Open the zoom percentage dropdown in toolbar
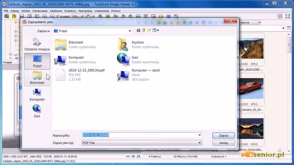This screenshot has width=294, height=165. pos(82,16)
